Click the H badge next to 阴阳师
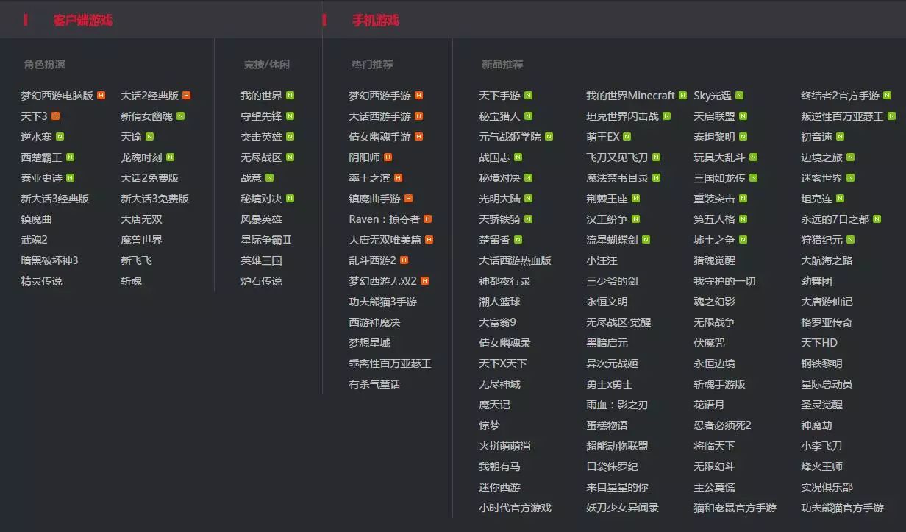 click(388, 157)
